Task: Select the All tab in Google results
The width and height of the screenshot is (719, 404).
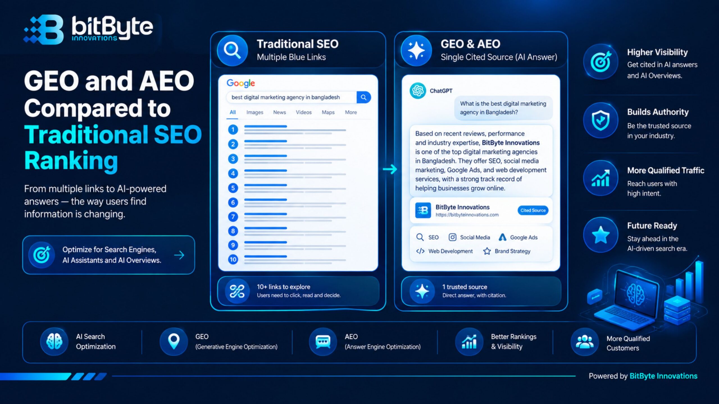Action: click(233, 112)
